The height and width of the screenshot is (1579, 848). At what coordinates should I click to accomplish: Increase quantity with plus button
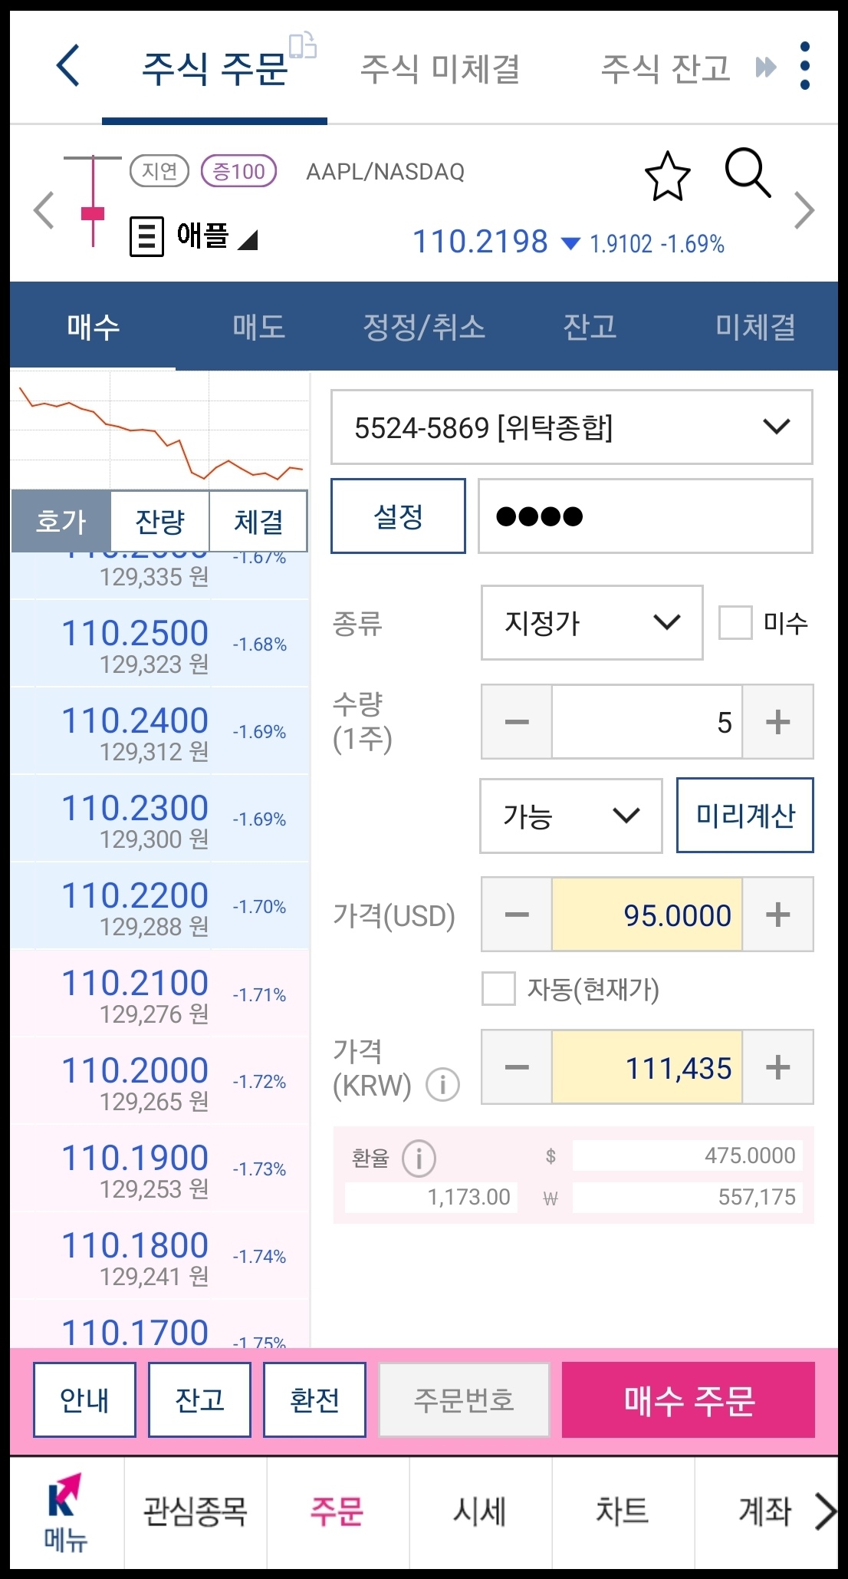(777, 722)
